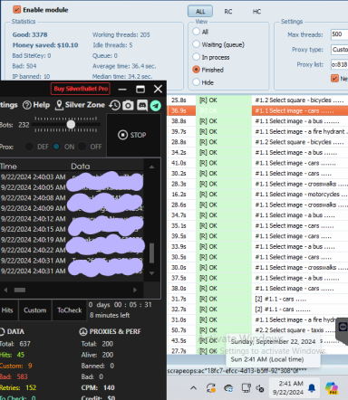Image resolution: width=348 pixels, height=400 pixels.
Task: Open the Discord icon in SilverBullet
Action: click(x=142, y=105)
